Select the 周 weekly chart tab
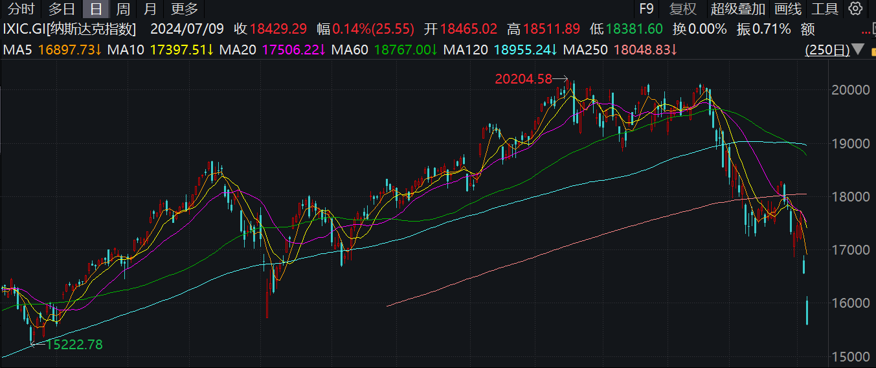This screenshot has height=368, width=876. tap(123, 9)
